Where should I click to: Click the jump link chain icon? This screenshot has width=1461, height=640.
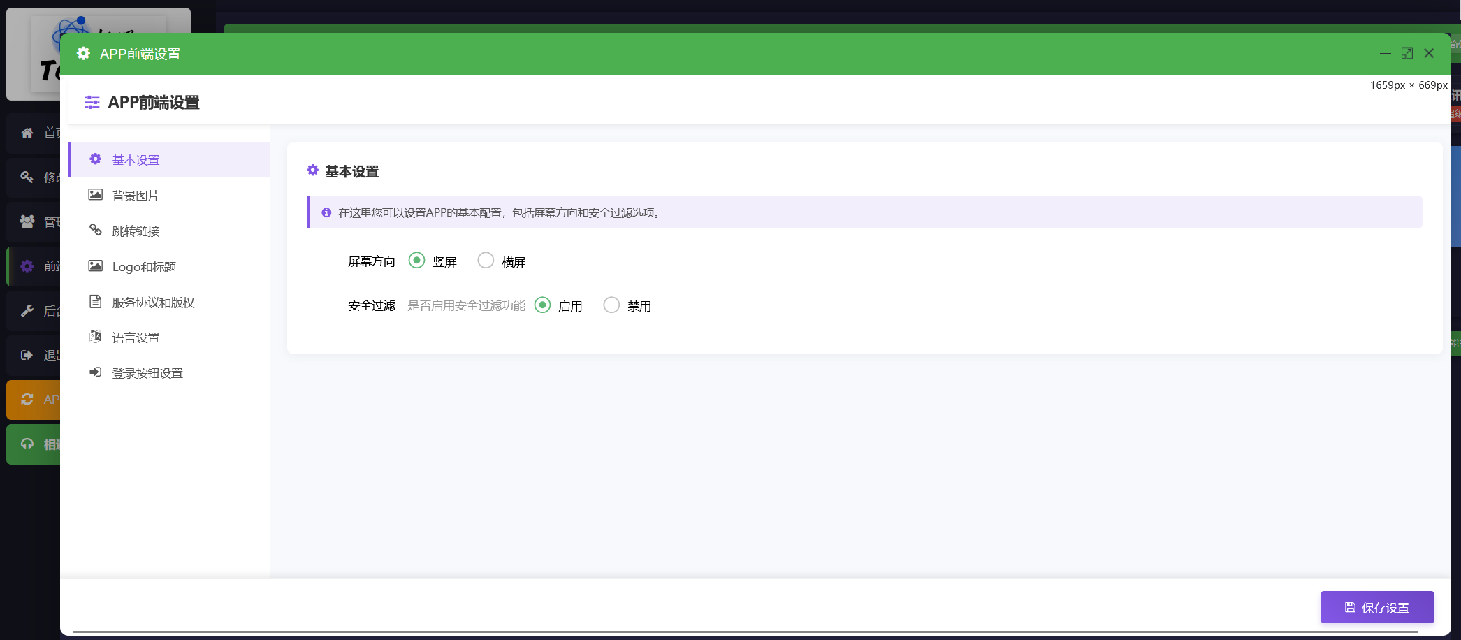coord(96,230)
